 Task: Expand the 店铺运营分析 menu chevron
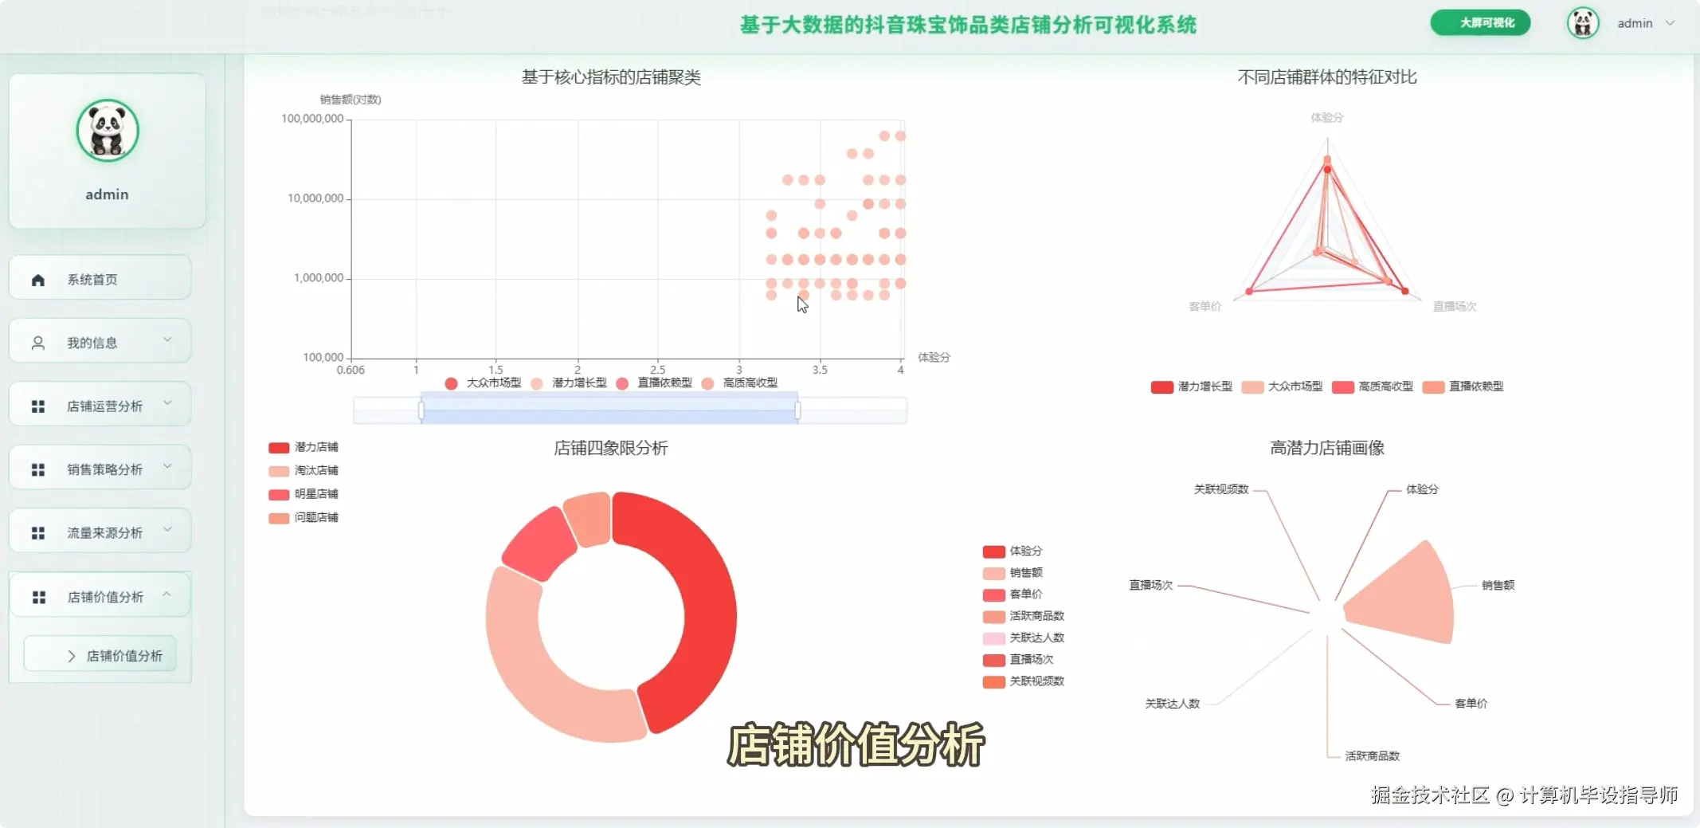coord(167,403)
